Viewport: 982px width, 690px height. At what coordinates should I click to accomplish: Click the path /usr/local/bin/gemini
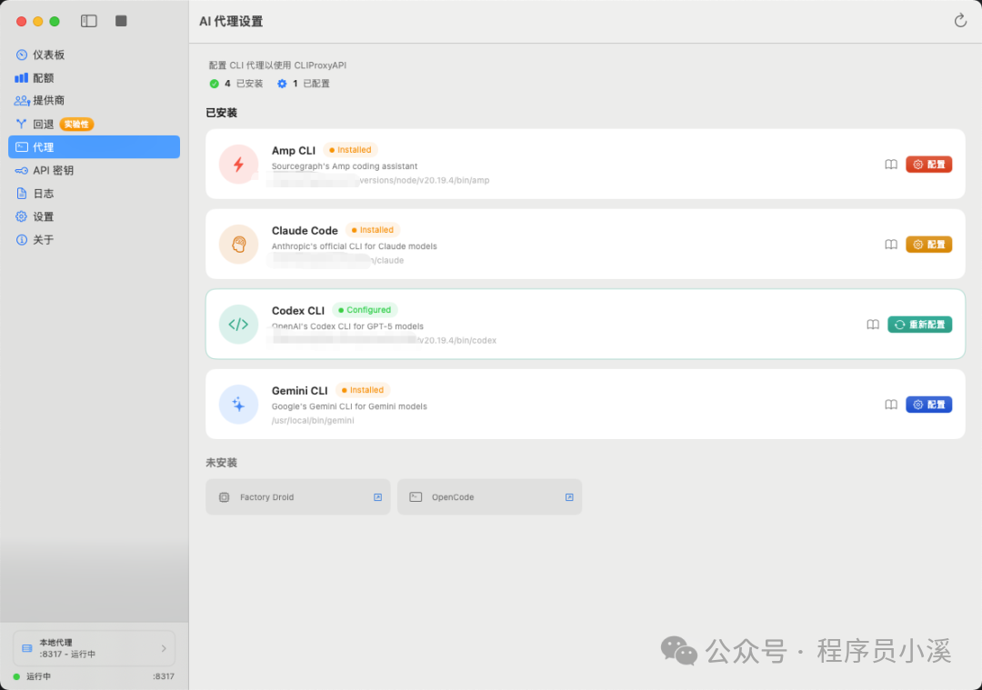tap(313, 421)
